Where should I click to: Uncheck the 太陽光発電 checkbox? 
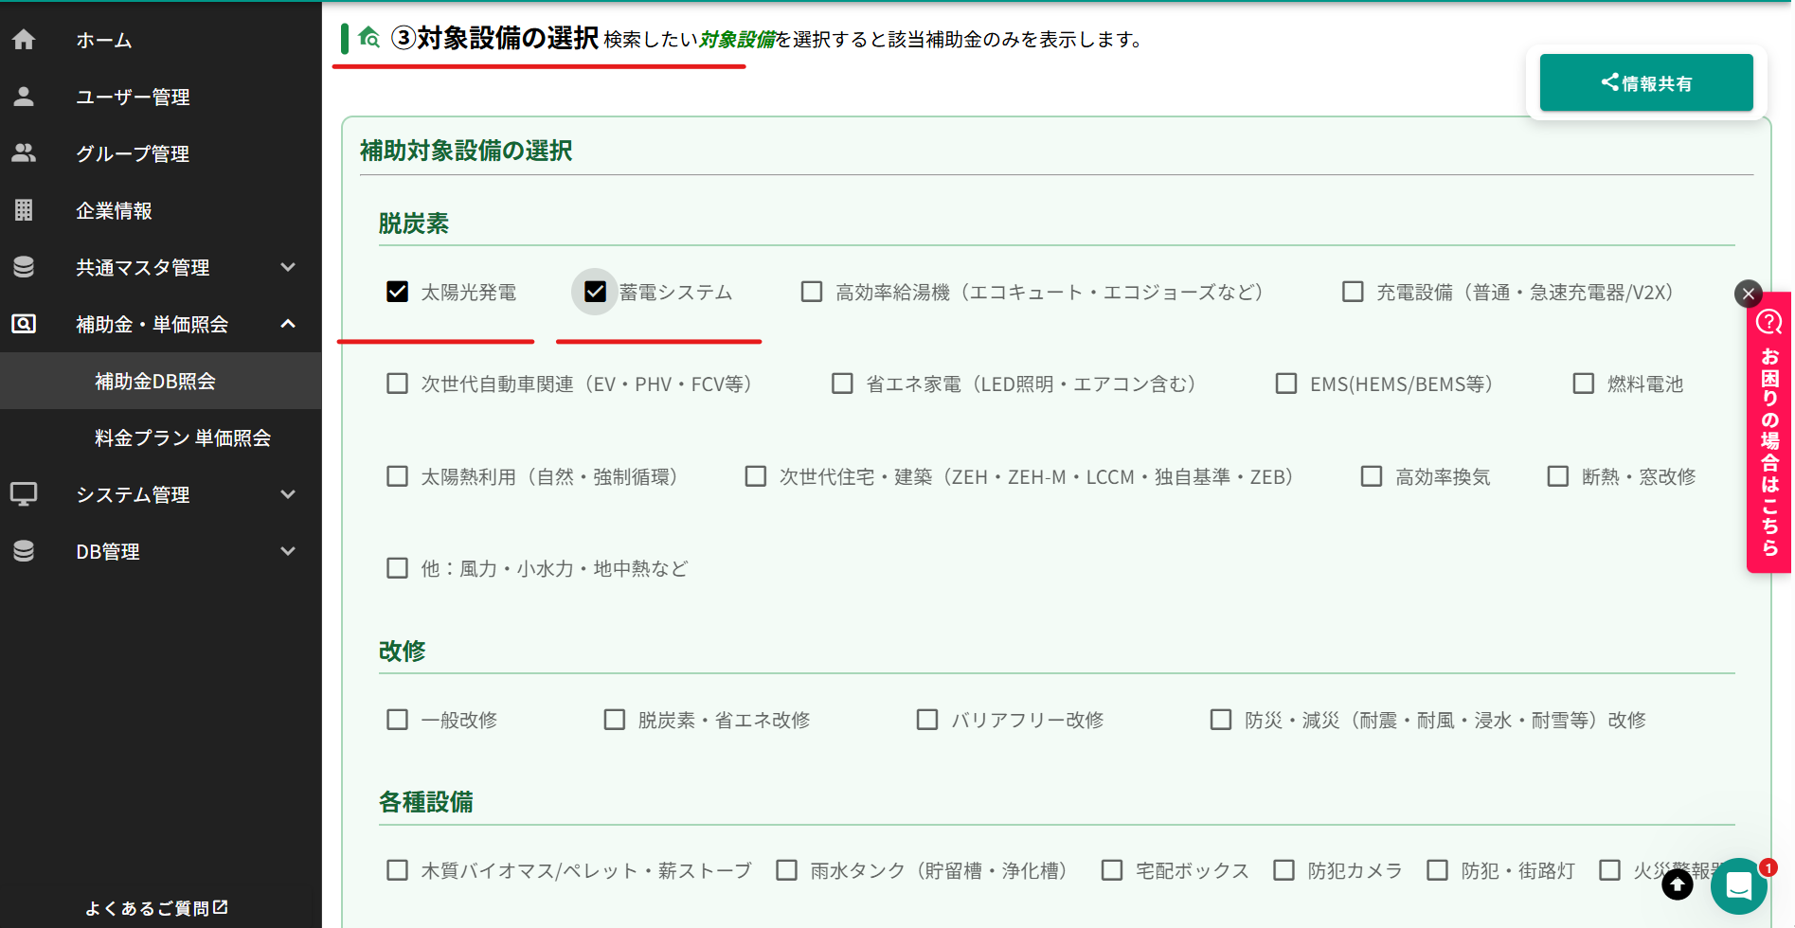(x=398, y=292)
